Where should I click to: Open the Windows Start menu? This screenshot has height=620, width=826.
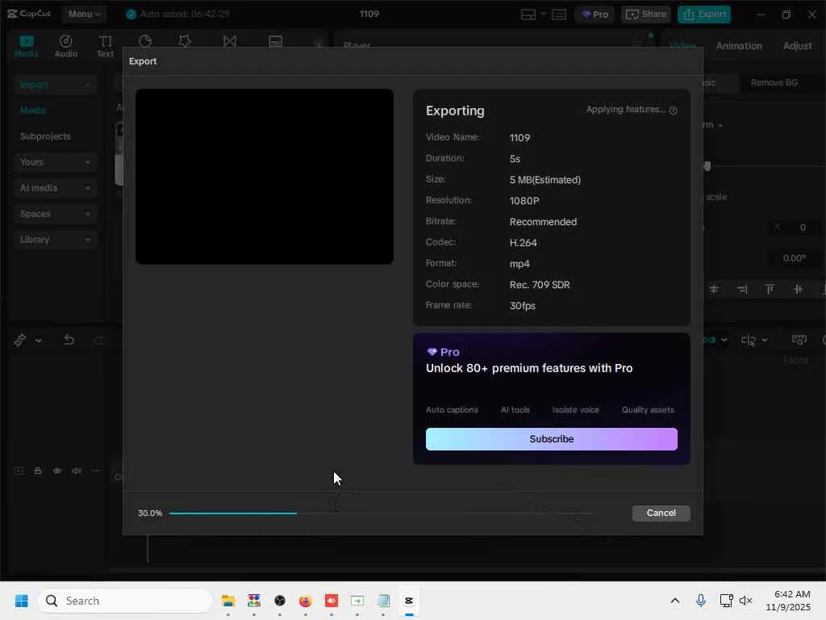point(22,601)
